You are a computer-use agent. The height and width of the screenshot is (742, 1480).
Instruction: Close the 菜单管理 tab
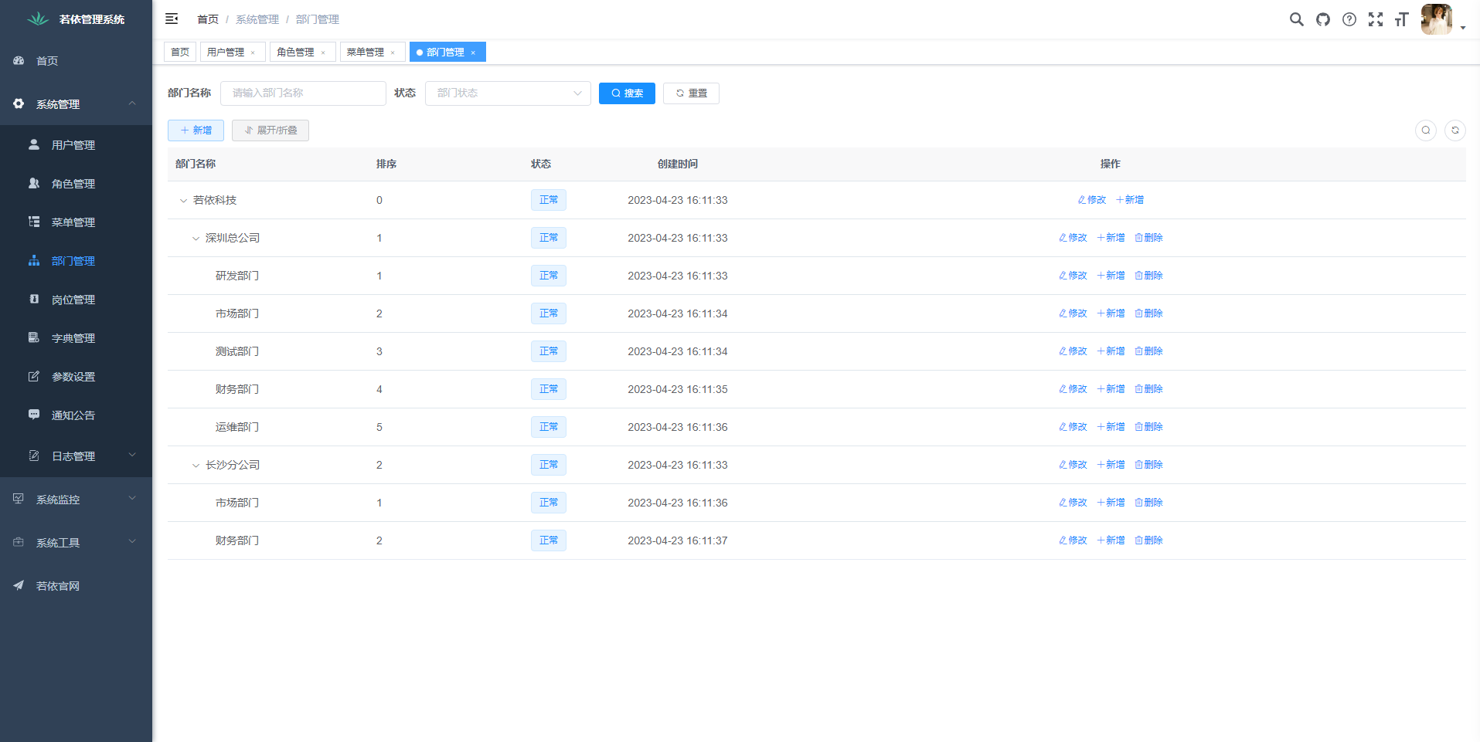point(393,53)
